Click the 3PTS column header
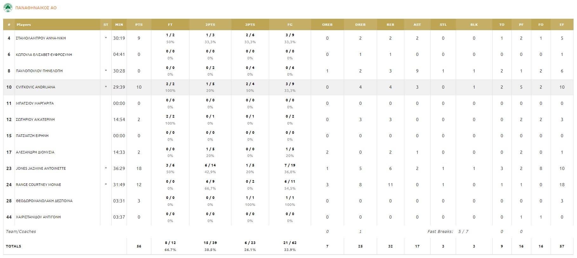This screenshot has width=577, height=258. click(x=250, y=24)
